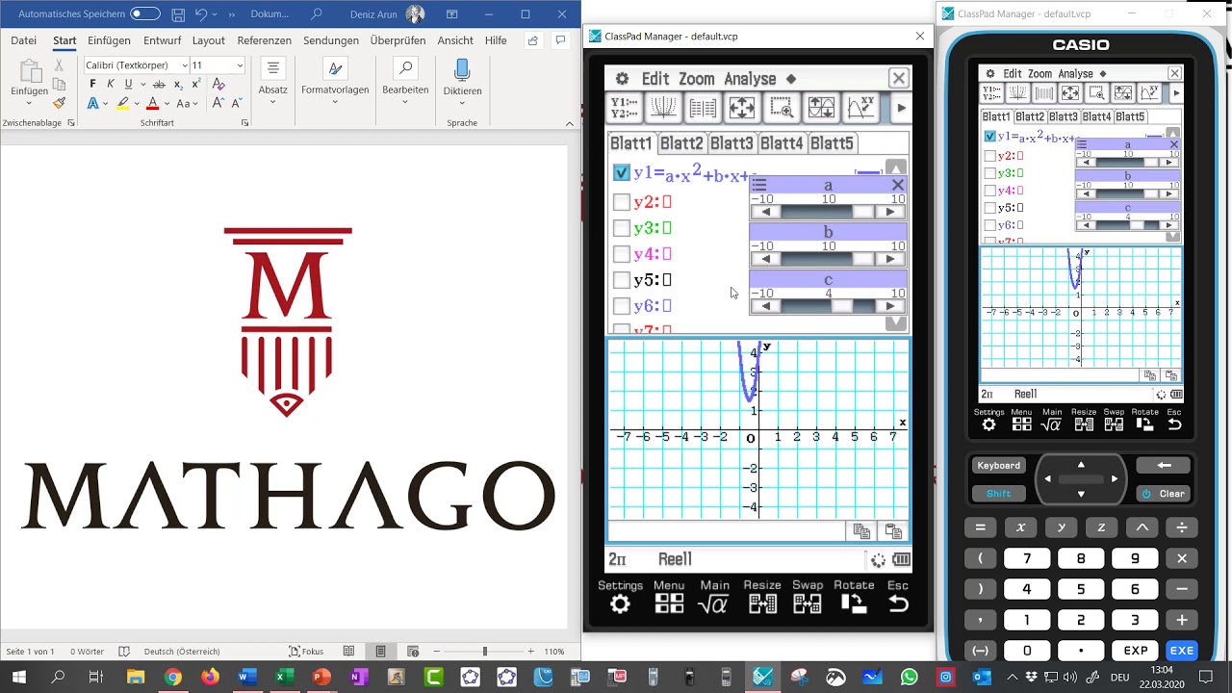The image size is (1232, 693).
Task: Click Format Painter brush icon in Word
Action: pos(59,103)
